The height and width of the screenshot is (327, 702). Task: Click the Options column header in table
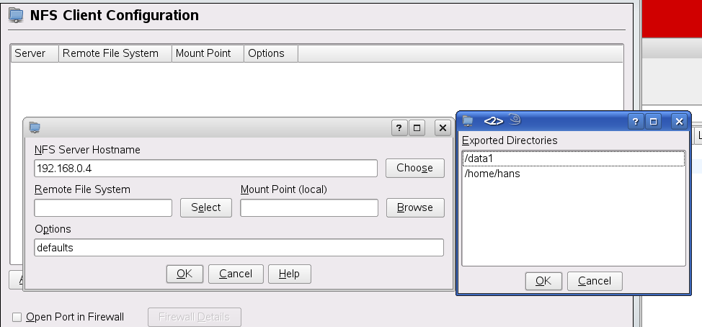click(x=271, y=53)
